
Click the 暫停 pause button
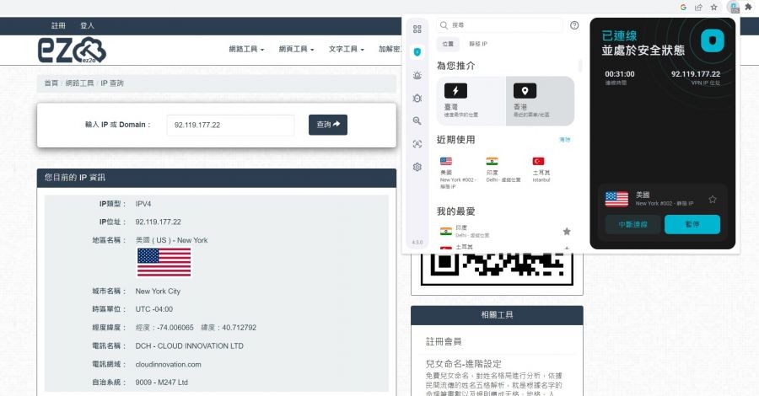(x=692, y=224)
